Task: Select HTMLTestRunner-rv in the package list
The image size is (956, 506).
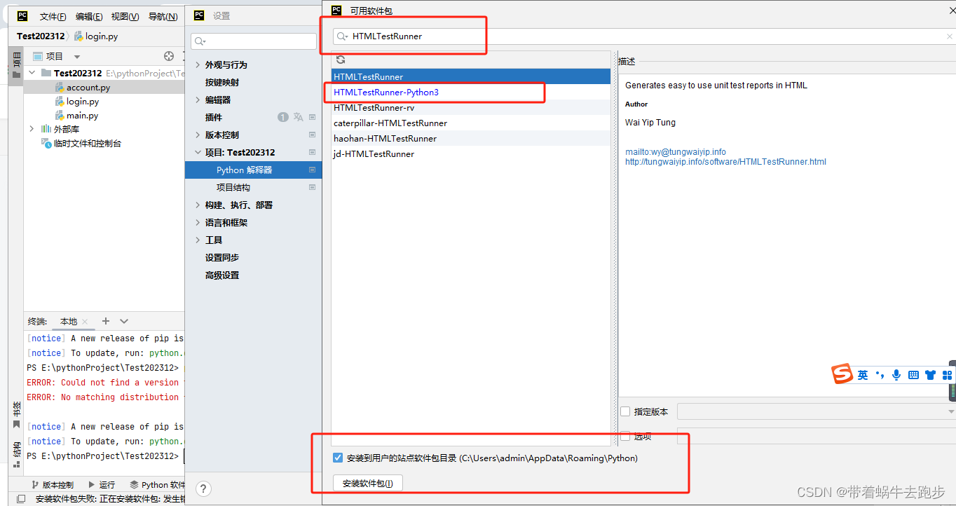Action: (x=470, y=108)
